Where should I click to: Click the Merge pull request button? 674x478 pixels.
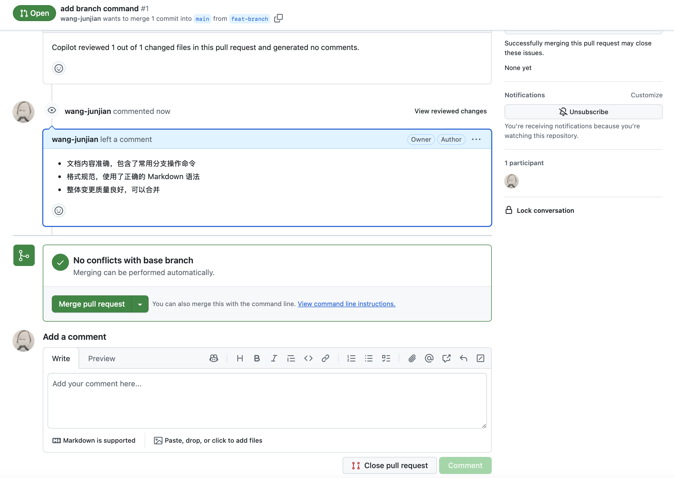pyautogui.click(x=91, y=304)
